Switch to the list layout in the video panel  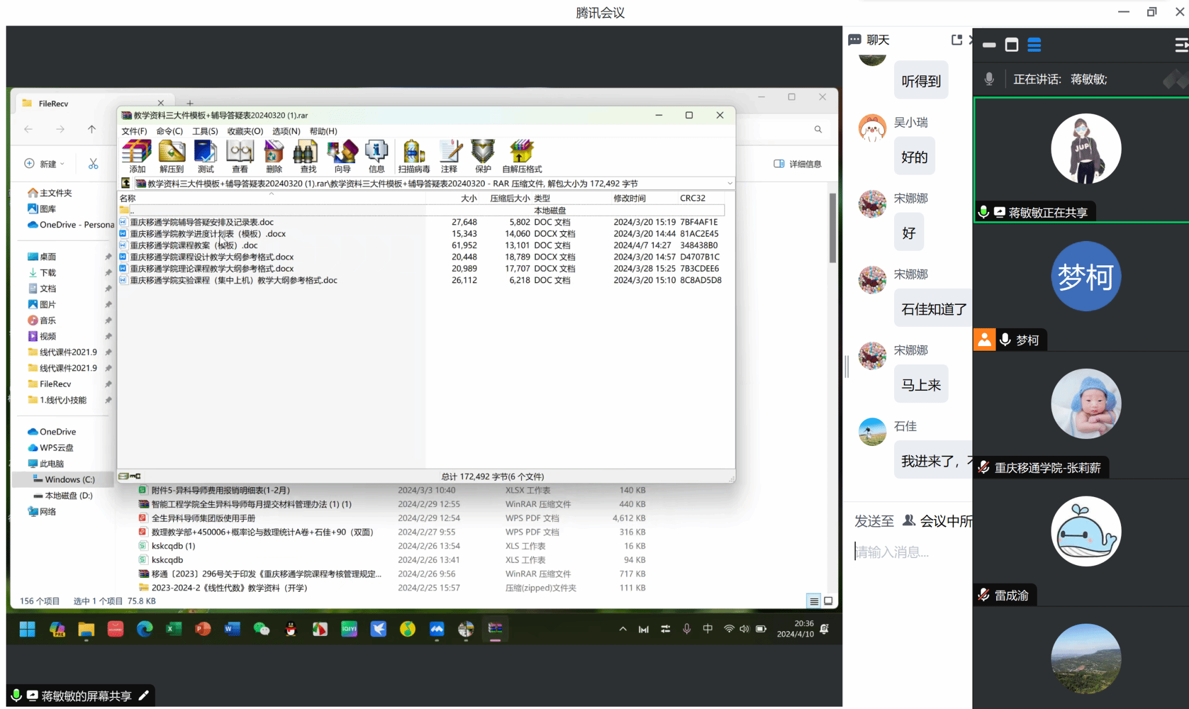(1034, 45)
